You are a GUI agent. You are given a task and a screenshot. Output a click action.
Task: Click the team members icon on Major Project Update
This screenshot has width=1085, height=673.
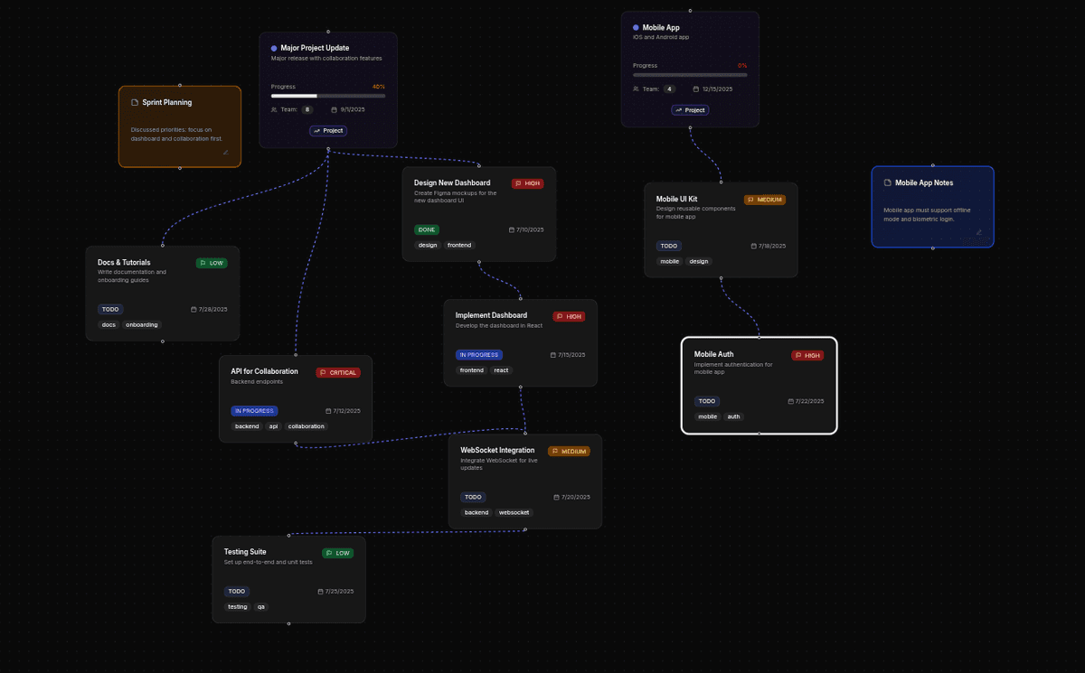tap(274, 109)
